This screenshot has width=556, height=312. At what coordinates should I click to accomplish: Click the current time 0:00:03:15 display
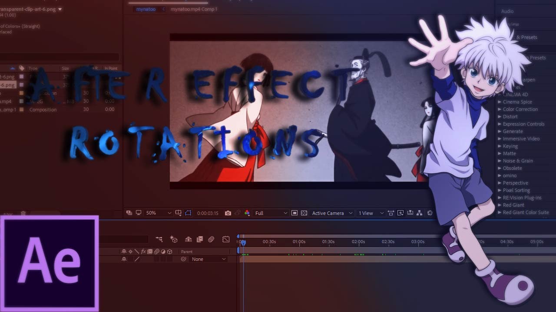[x=208, y=213]
